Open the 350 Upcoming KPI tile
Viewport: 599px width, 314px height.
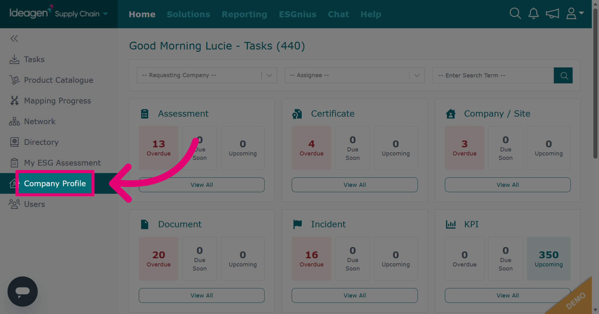point(548,259)
